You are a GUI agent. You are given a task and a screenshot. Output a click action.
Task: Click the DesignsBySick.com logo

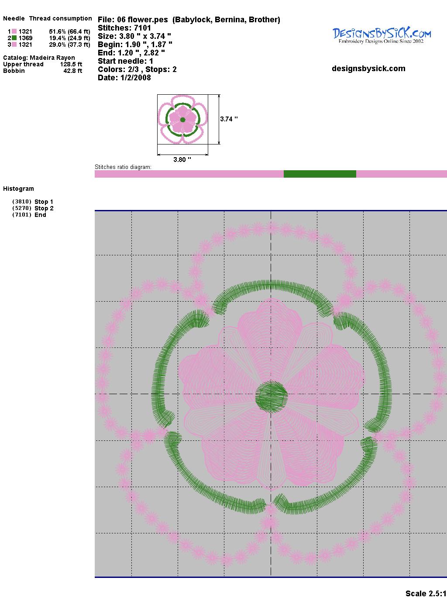point(382,35)
